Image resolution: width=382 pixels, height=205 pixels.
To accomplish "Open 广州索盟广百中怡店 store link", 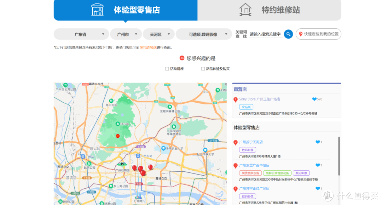I will coord(254,165).
